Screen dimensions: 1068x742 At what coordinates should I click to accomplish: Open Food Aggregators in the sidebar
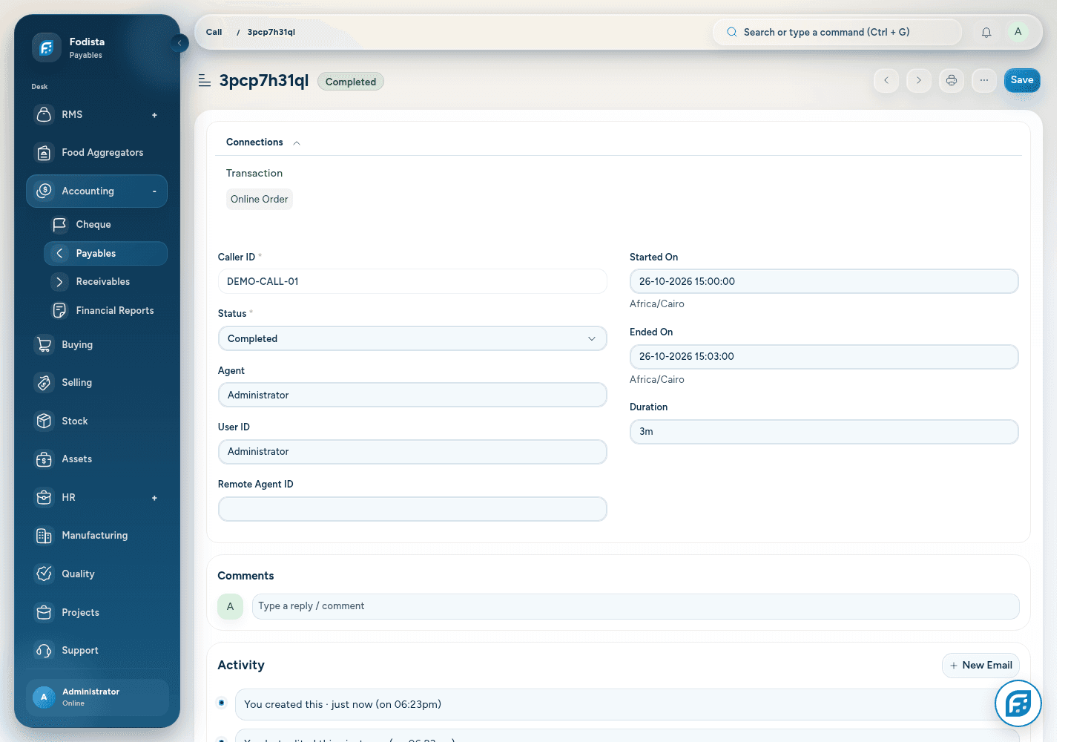click(96, 153)
